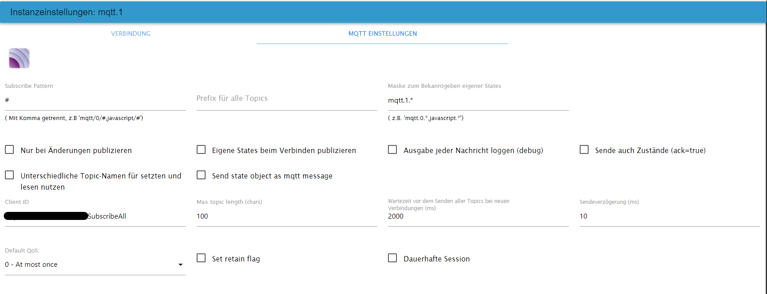Select the Sendeverzögerung (ms) input
Image resolution: width=767 pixels, height=294 pixels.
click(669, 216)
